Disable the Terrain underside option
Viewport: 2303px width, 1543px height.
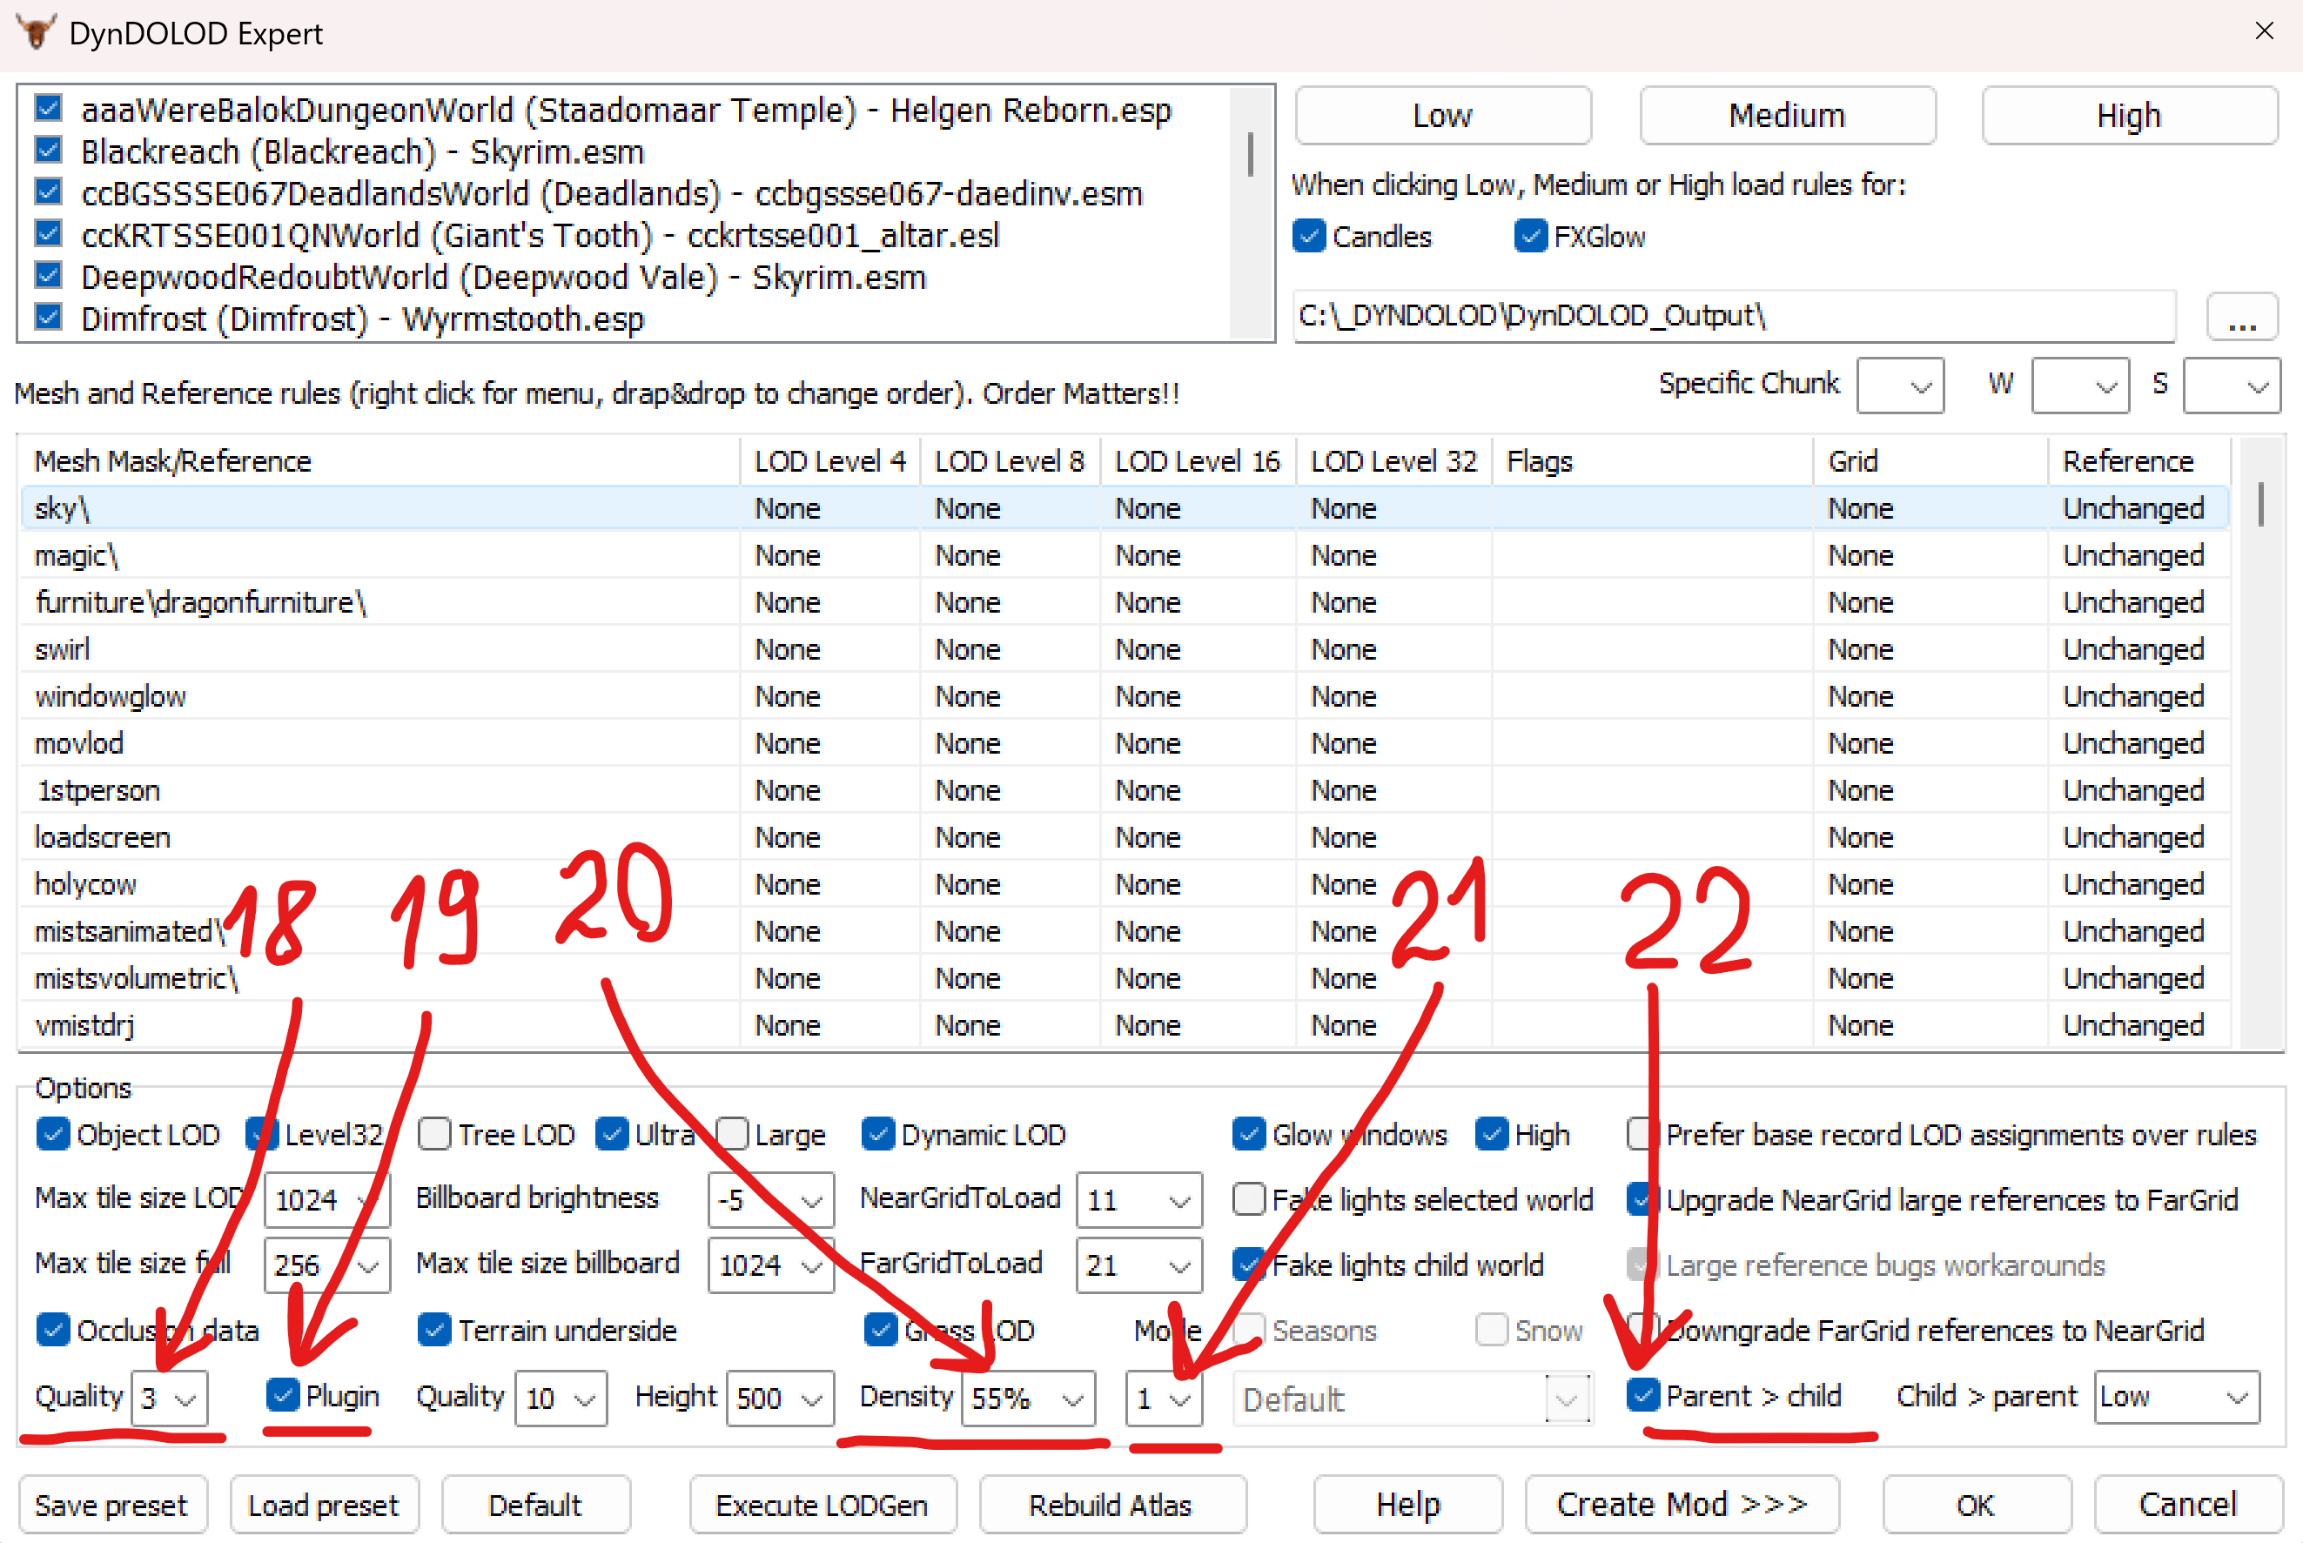tap(434, 1331)
